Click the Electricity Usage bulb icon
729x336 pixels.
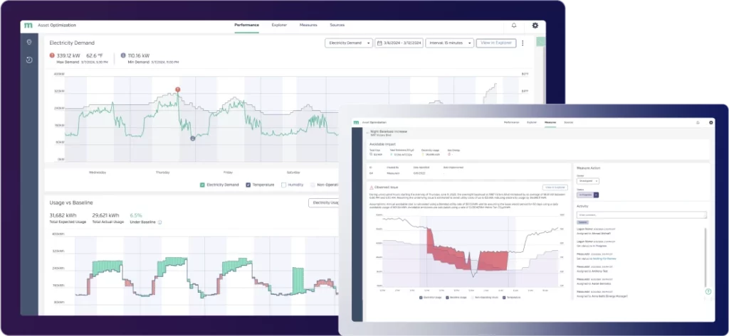(x=423, y=154)
